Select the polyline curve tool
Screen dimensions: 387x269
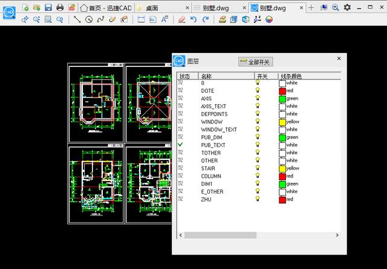(x=100, y=19)
